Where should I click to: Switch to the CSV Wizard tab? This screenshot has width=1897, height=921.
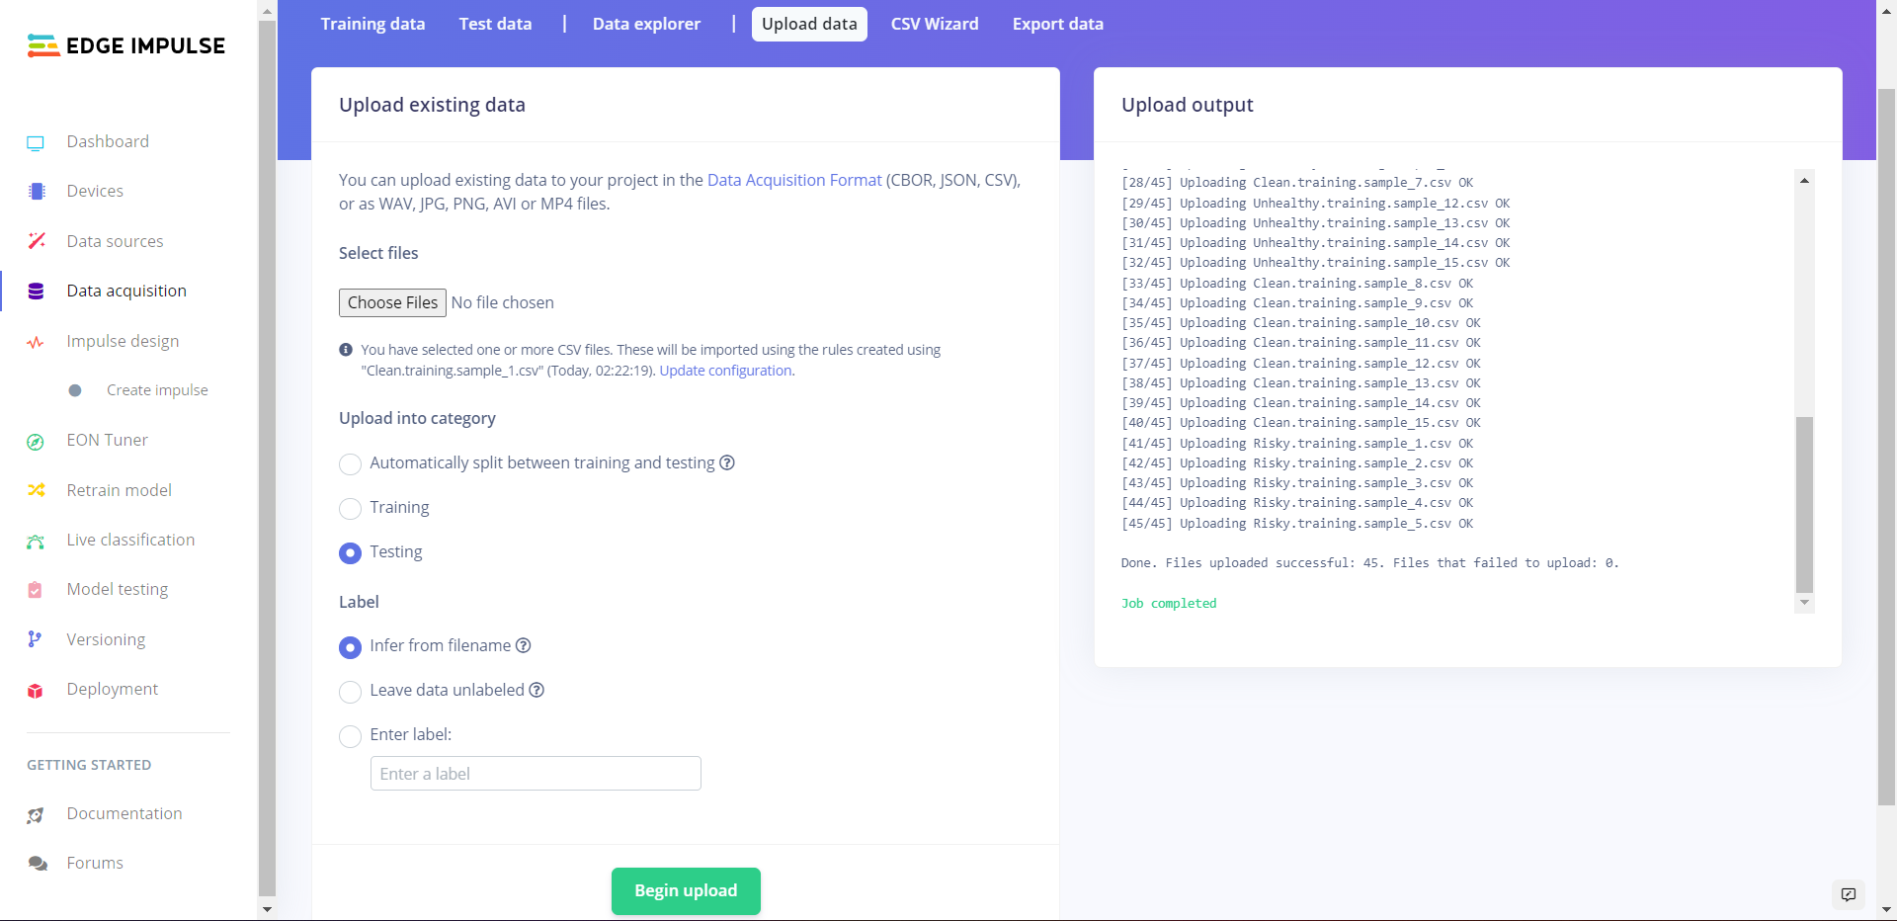pos(934,24)
